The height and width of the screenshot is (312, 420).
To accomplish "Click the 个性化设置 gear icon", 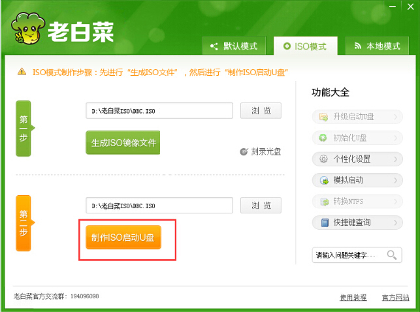I will pyautogui.click(x=323, y=159).
